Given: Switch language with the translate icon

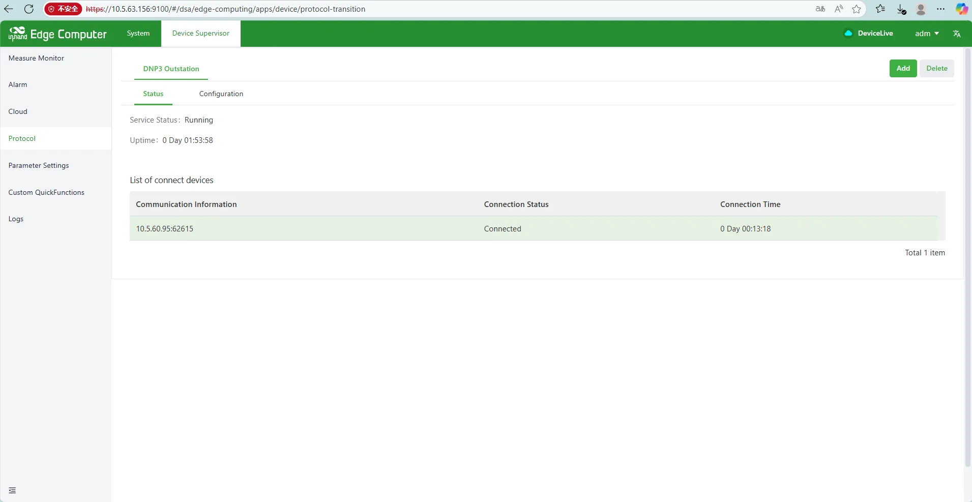Looking at the screenshot, I should [x=957, y=34].
